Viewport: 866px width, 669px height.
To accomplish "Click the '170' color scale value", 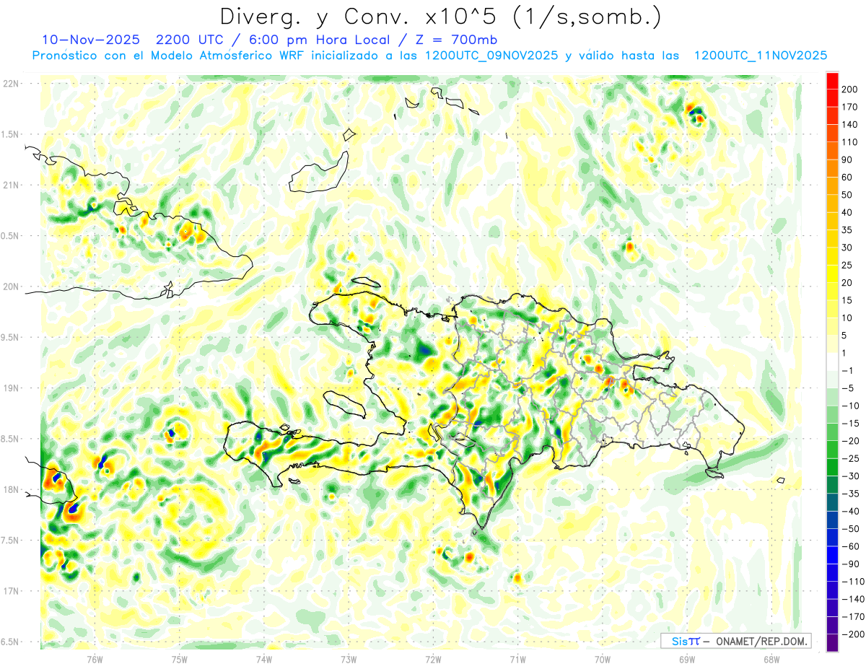I will [851, 107].
